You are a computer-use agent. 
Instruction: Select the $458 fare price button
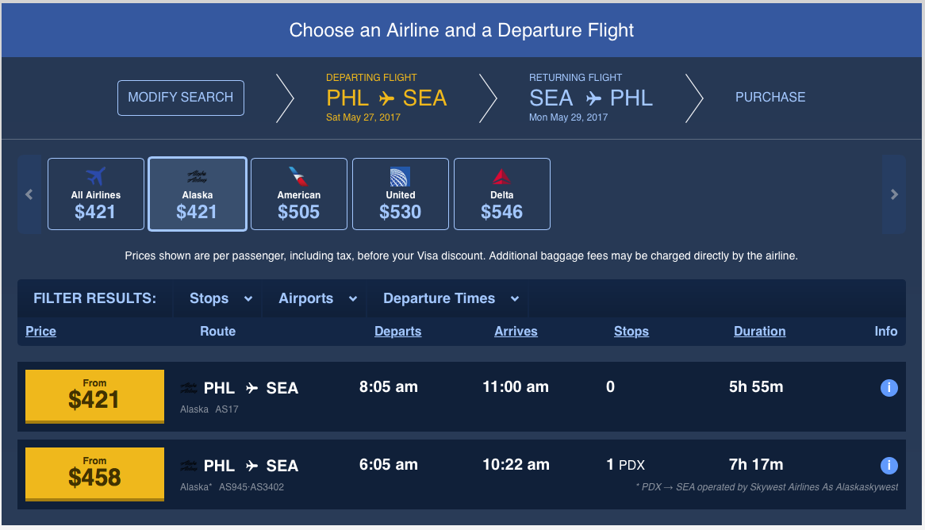point(94,474)
